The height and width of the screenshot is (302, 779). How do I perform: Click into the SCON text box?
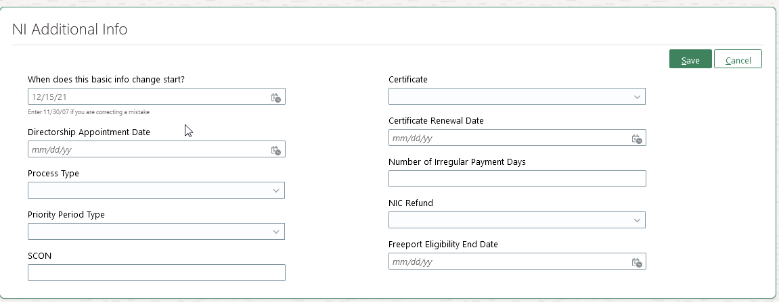(156, 273)
